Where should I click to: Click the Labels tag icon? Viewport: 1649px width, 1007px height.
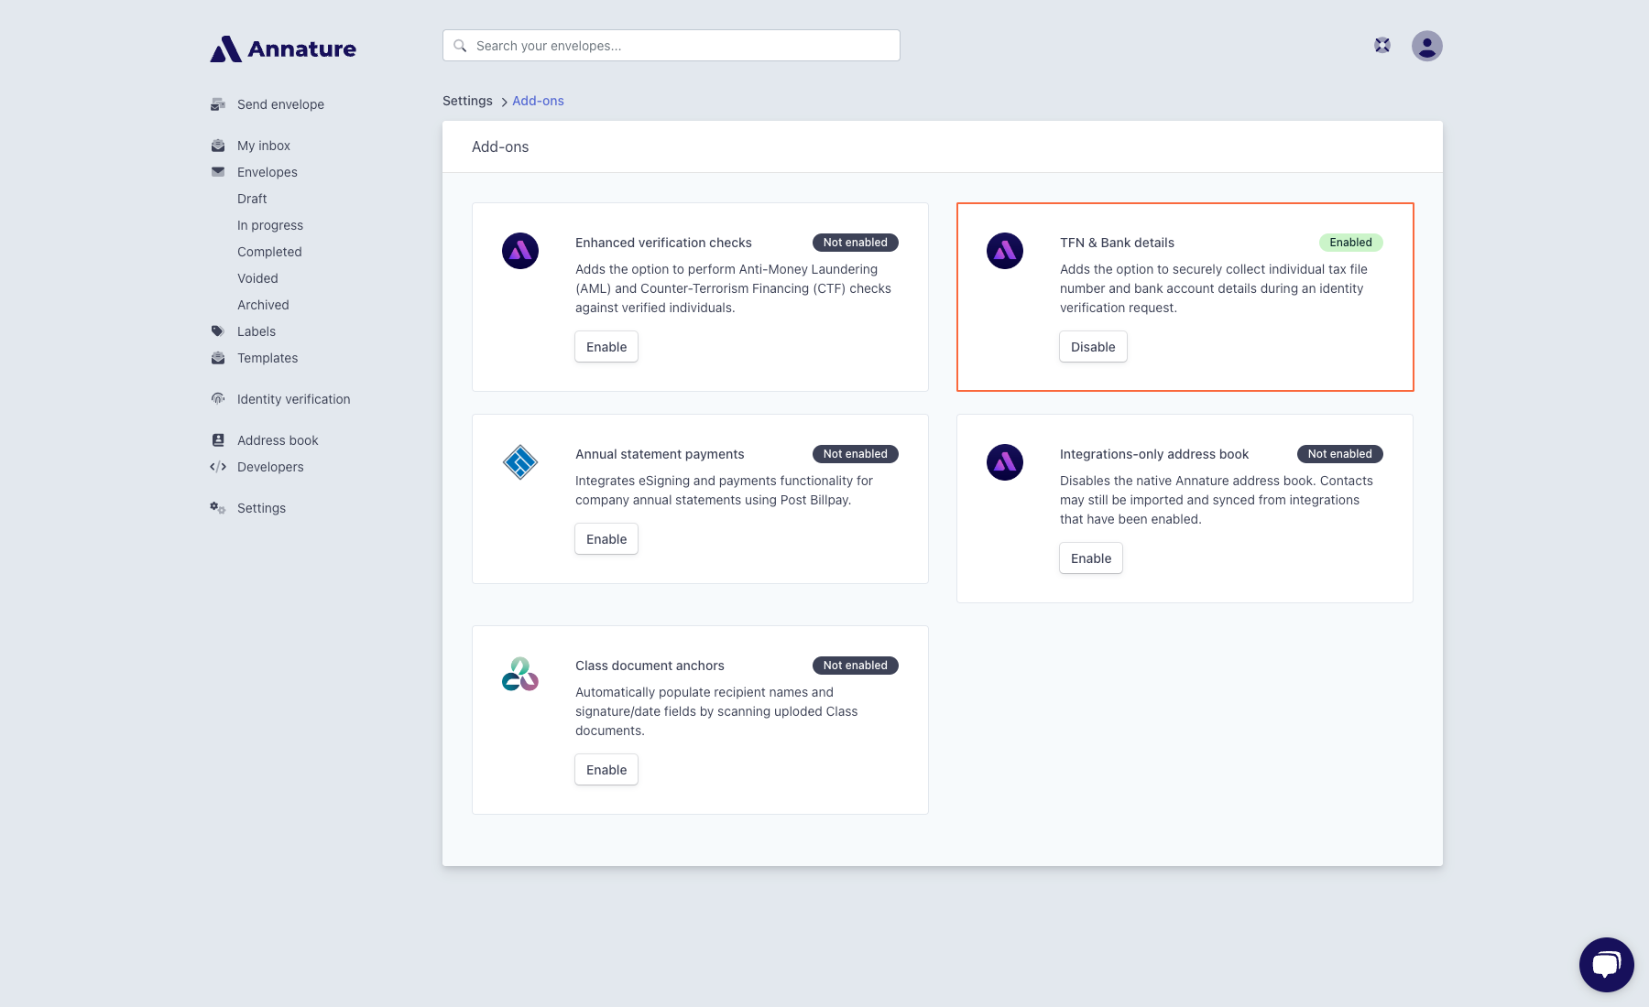(218, 331)
